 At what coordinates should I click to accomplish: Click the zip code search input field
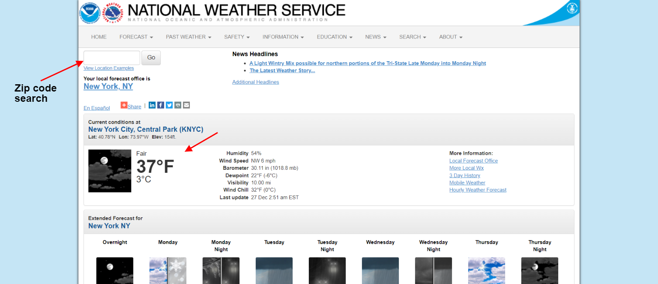[x=112, y=58]
